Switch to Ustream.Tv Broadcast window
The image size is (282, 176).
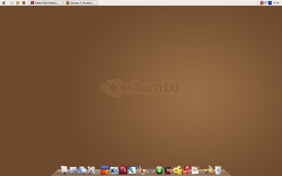coord(80,3)
